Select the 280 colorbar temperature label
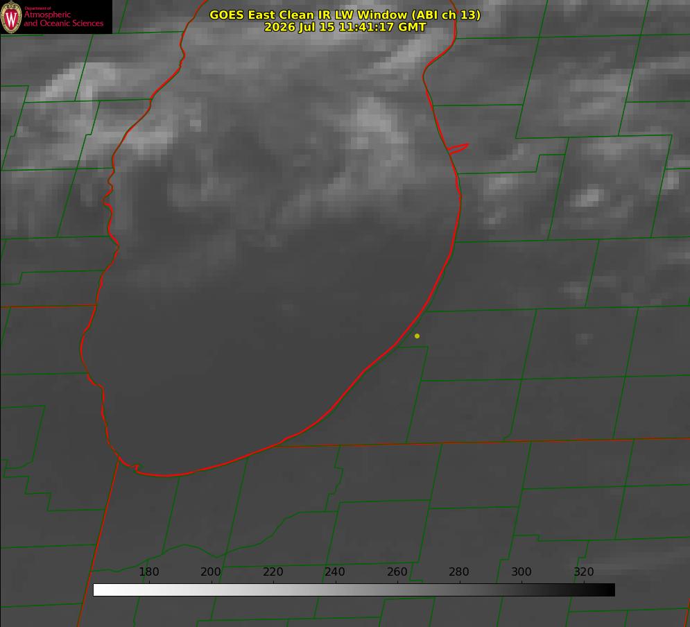This screenshot has height=627, width=690. [x=459, y=572]
